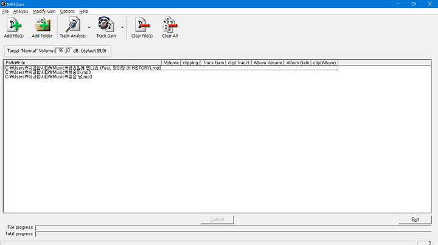The width and height of the screenshot is (438, 245).
Task: Click the Add Folder toolbar icon
Action: tap(42, 27)
